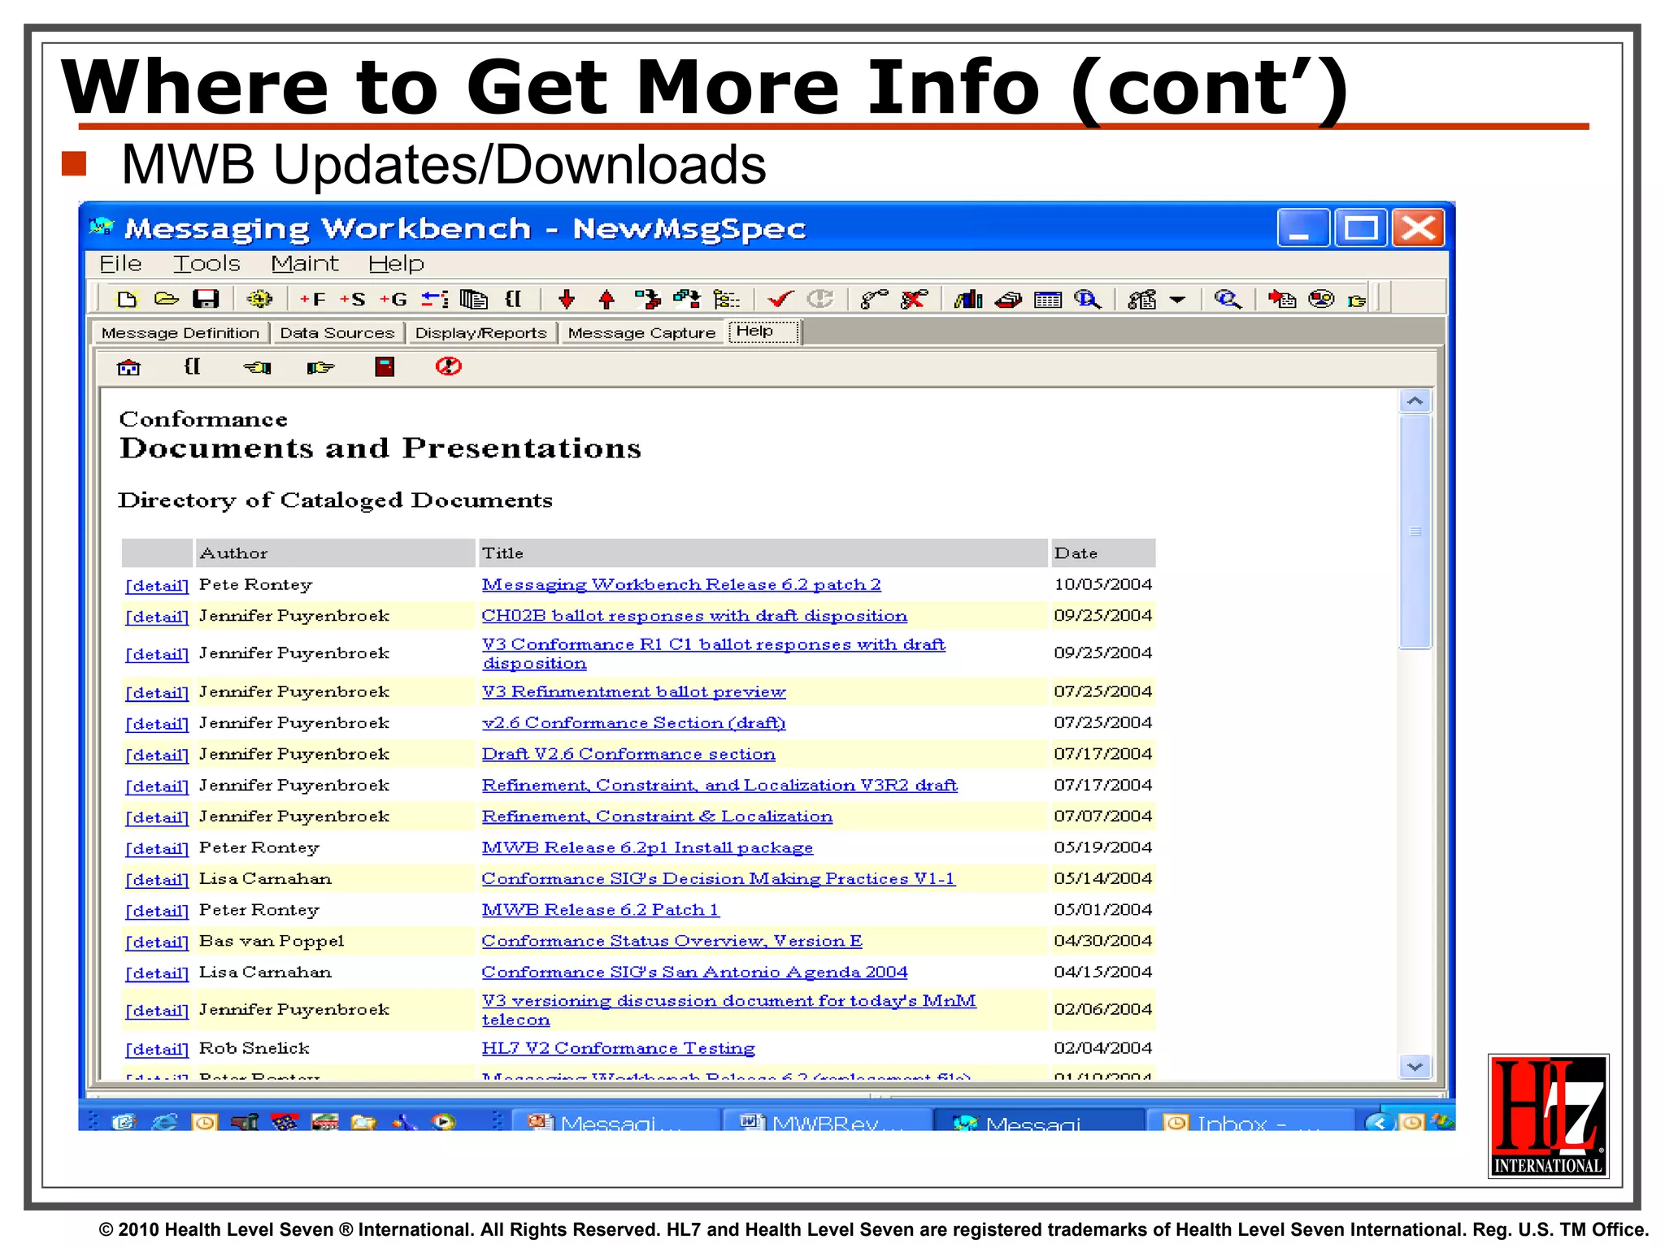Click the braces icon in main toolbar
Image resolution: width=1665 pixels, height=1248 pixels.
[514, 299]
